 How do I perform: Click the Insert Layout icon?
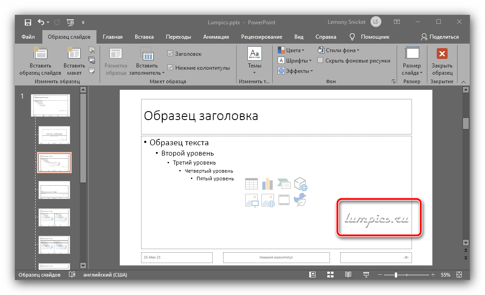[x=74, y=54]
